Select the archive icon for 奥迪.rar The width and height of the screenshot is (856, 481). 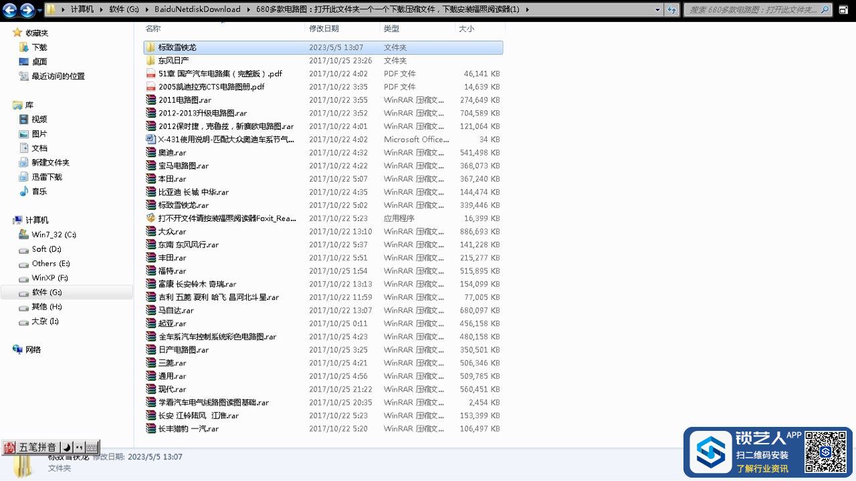coord(150,152)
